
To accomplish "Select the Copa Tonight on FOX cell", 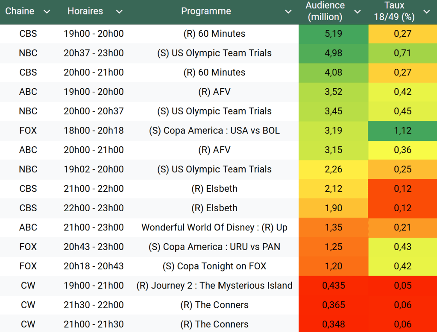I will 214,266.
